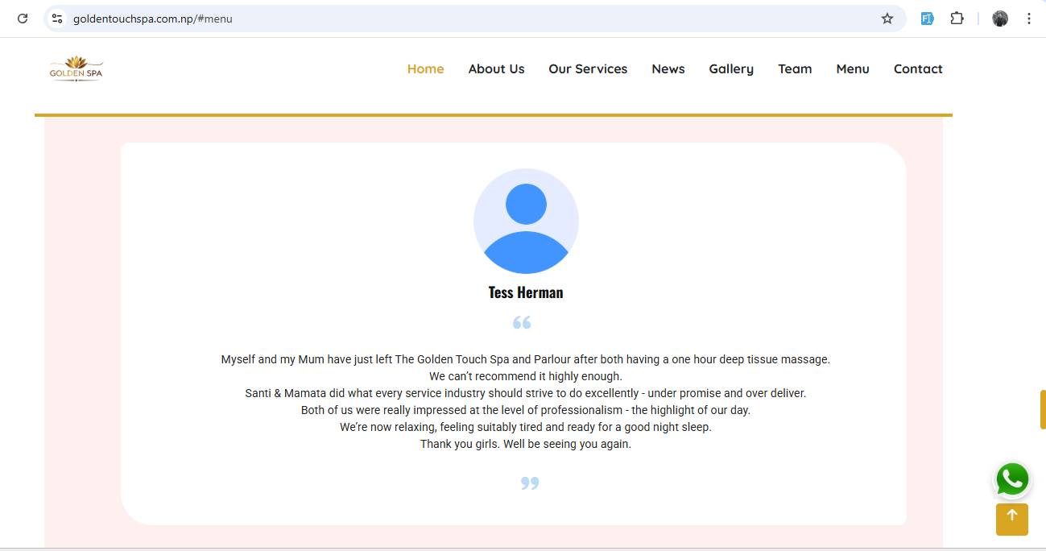This screenshot has height=551, width=1046.
Task: Open the Contact page link
Action: [x=918, y=69]
